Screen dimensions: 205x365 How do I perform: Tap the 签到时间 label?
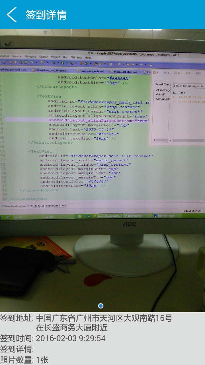pyautogui.click(x=17, y=338)
